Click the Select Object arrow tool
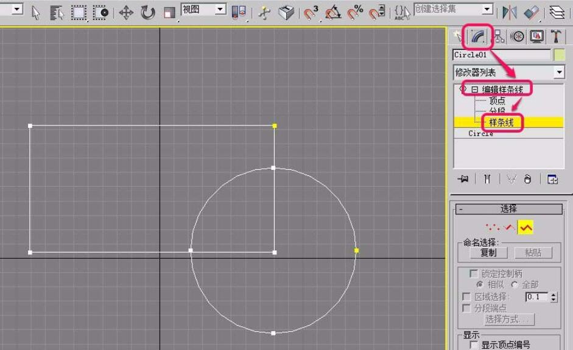Viewport: 573px width, 350px height. [x=35, y=12]
